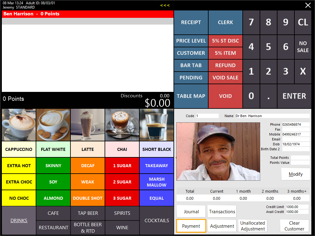Open the customer photo of Ben Harrison
This screenshot has height=236, width=315.
click(218, 151)
